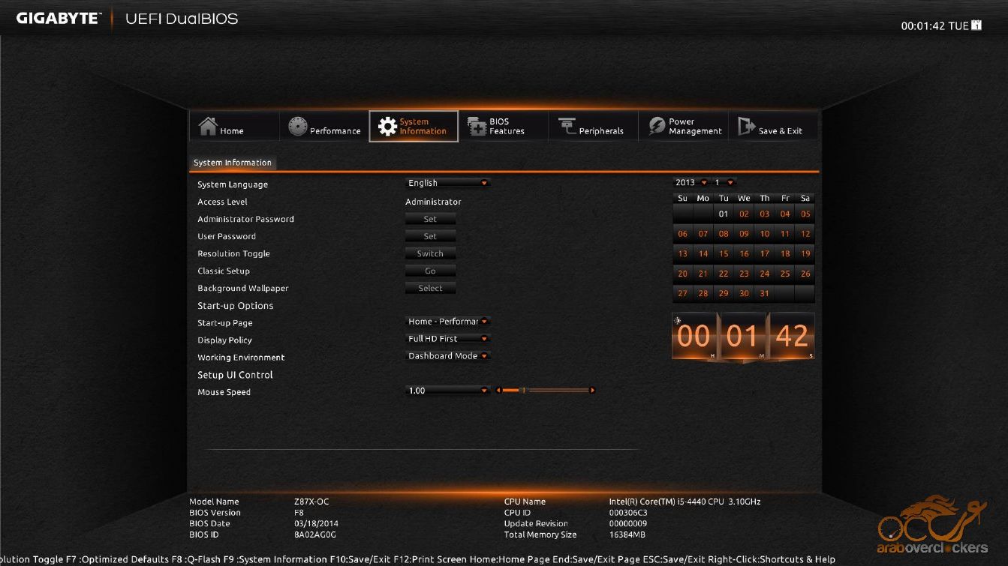Viewport: 1008px width, 566px height.
Task: Open BIOS Features chip icon
Action: (x=477, y=127)
